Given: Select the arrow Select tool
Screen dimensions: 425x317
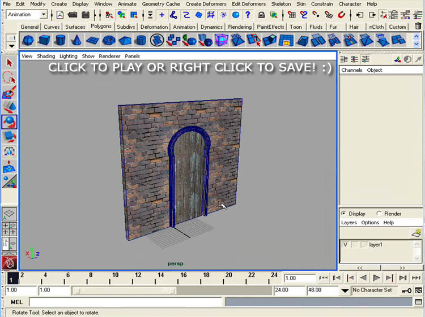Looking at the screenshot, I should click(9, 63).
